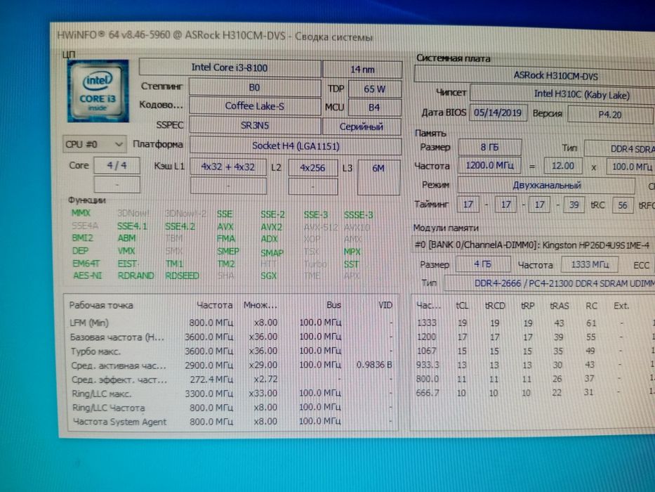Click the SR3N5 SSPEC value
The height and width of the screenshot is (492, 655).
click(254, 125)
